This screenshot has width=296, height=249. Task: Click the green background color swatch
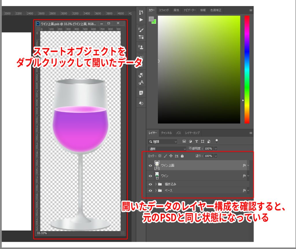pyautogui.click(x=153, y=21)
